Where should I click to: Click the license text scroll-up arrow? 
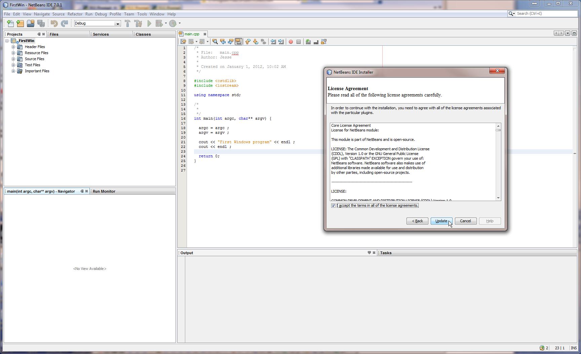coord(498,126)
